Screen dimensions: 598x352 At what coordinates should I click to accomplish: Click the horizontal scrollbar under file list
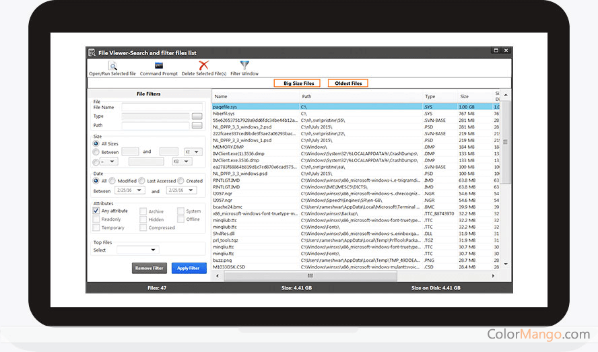pyautogui.click(x=310, y=275)
